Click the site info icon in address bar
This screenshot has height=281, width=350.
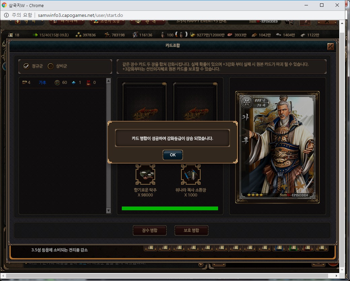coord(6,15)
